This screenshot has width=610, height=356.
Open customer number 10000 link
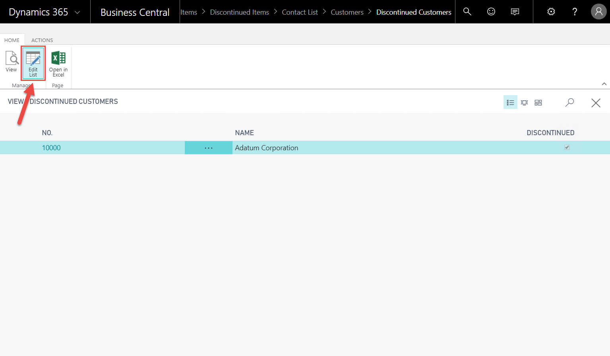point(51,148)
